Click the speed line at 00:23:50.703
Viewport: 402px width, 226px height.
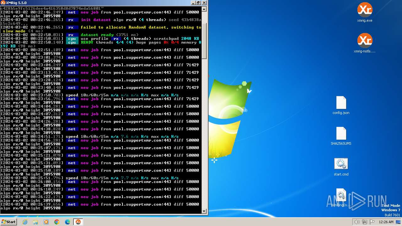(x=90, y=95)
